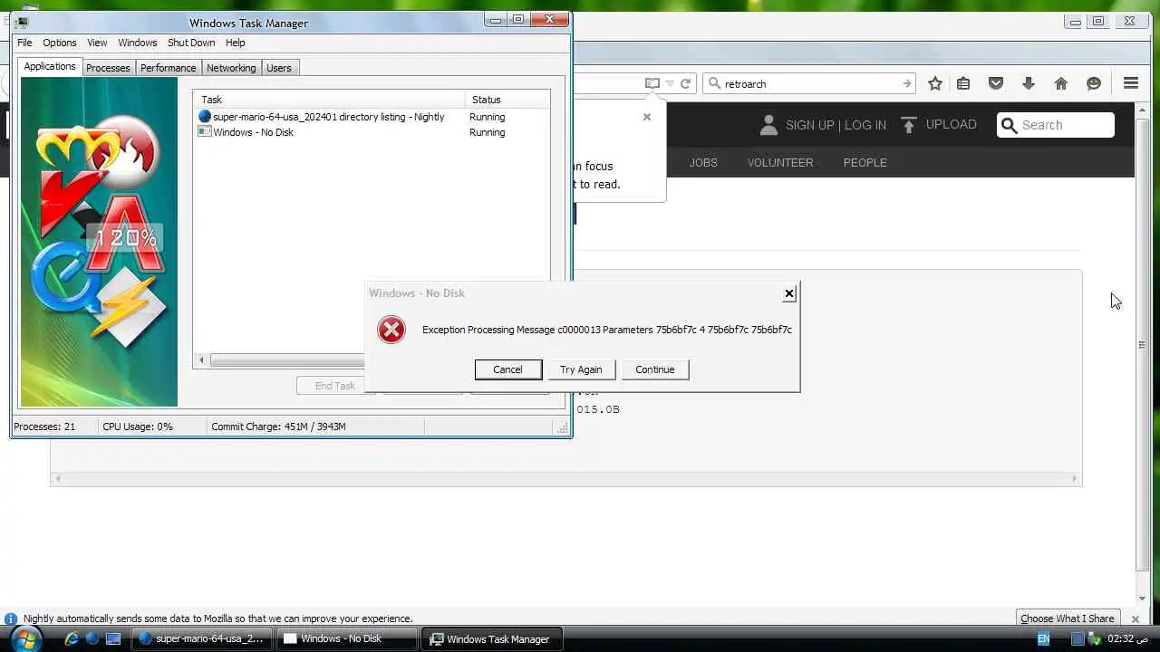
Task: Open the Downloads arrow icon in Firefox
Action: [1028, 83]
